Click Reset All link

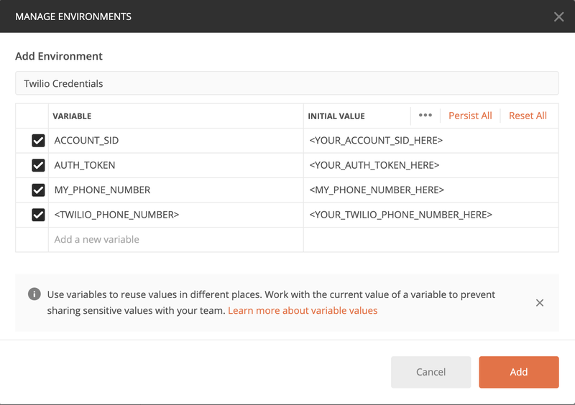[x=528, y=116]
